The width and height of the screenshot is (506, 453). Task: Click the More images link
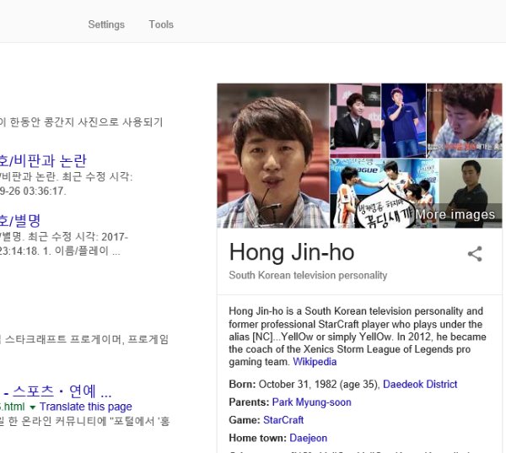tap(455, 215)
